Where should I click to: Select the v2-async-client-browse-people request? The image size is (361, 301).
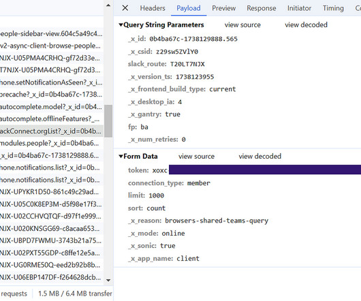(51, 46)
